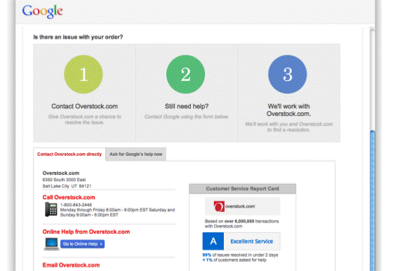Click the < 1% of customers asked text

[234, 260]
